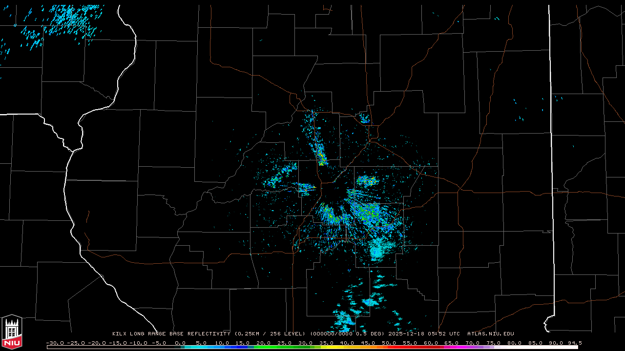625x351 pixels.
Task: Click the 94.5 label on the color scale
Action: tap(574, 343)
